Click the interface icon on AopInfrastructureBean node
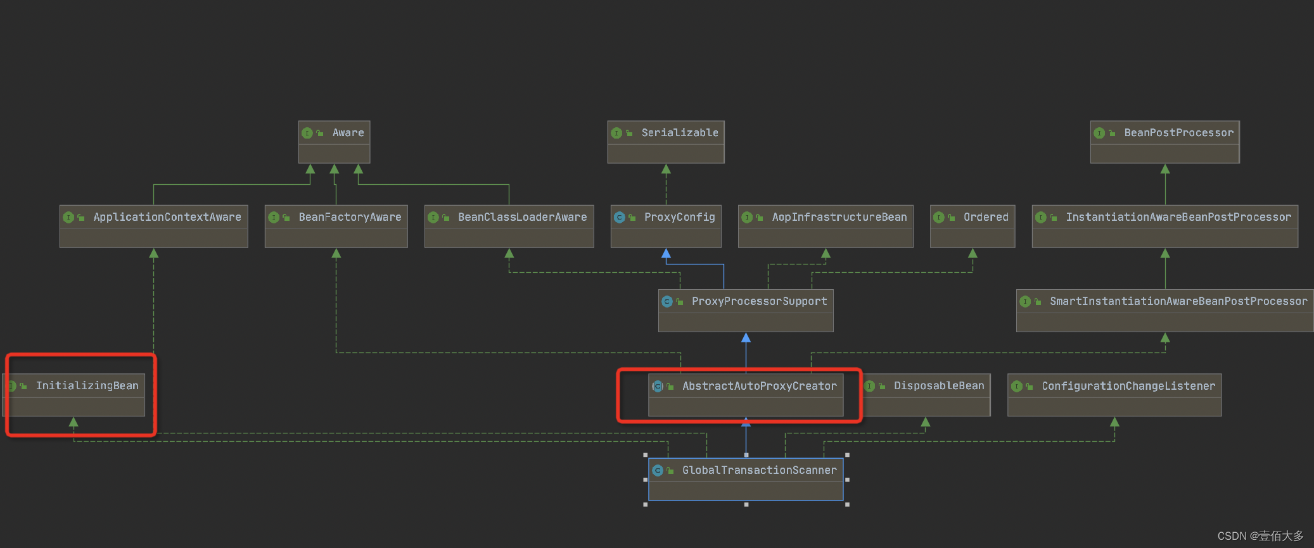Image resolution: width=1314 pixels, height=548 pixels. [747, 217]
